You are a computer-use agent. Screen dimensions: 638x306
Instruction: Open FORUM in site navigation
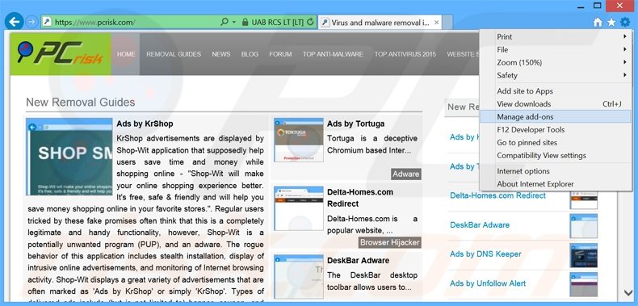tap(280, 54)
